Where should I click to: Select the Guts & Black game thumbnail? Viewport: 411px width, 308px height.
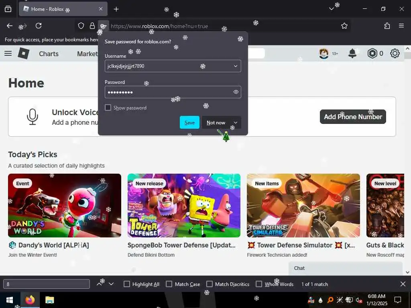(385, 206)
